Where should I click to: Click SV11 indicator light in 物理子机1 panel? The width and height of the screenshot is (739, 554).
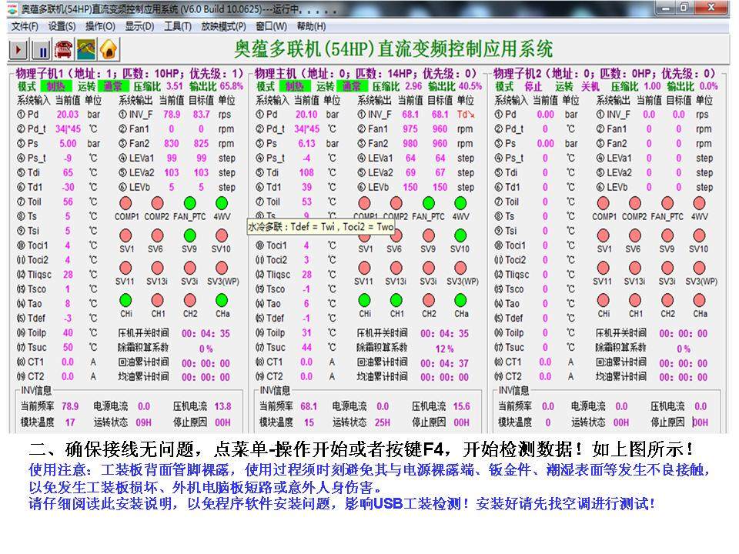pyautogui.click(x=125, y=268)
